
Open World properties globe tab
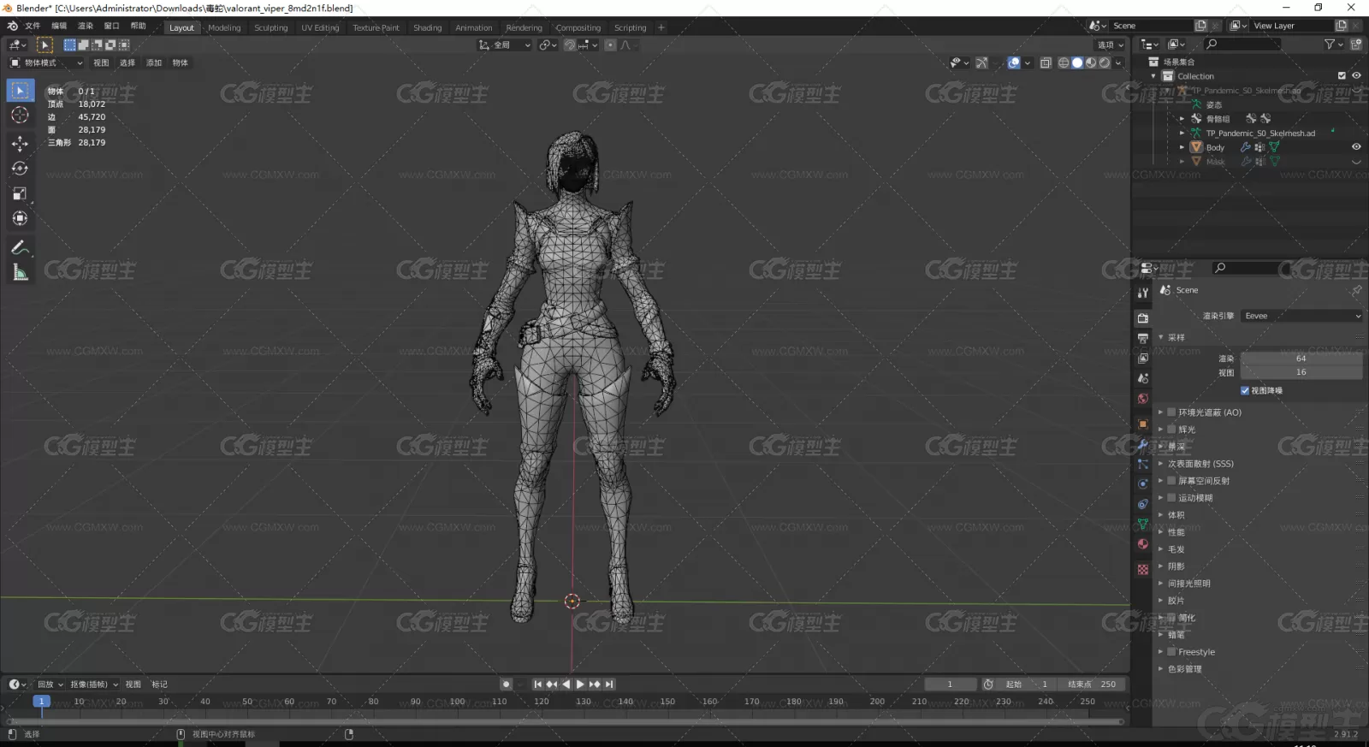tap(1142, 399)
